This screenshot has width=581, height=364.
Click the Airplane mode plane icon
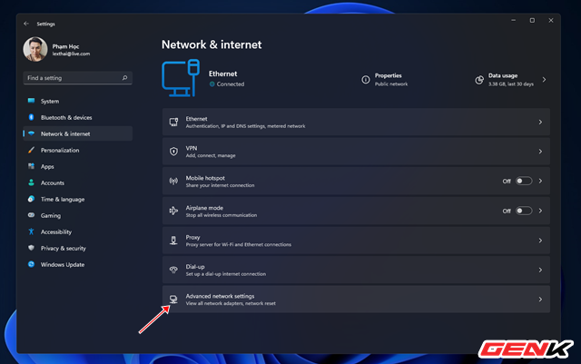(x=173, y=211)
